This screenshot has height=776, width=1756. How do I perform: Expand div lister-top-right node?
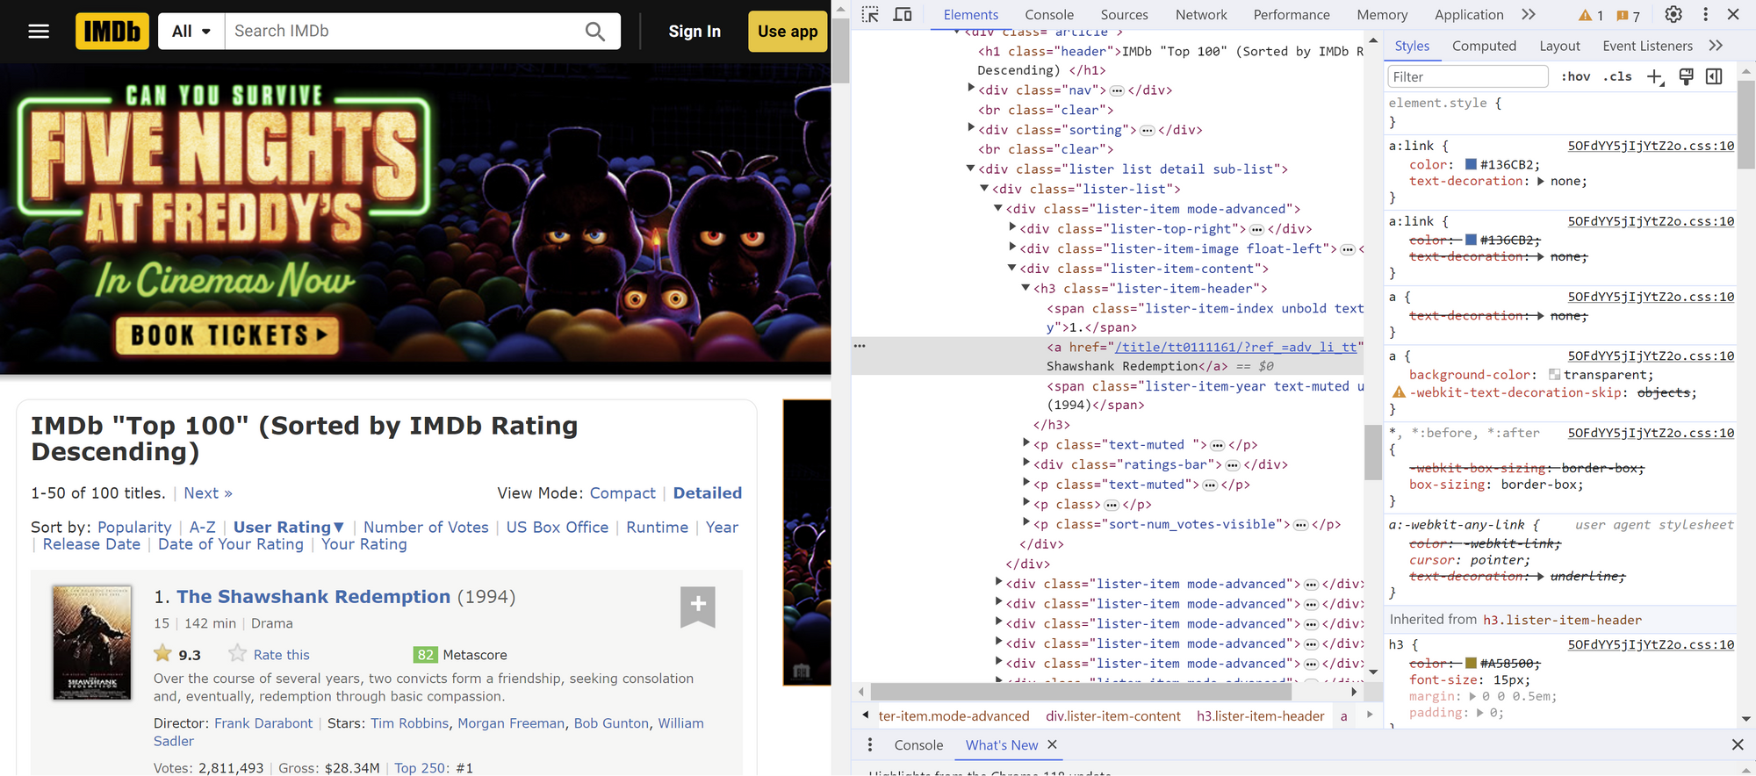coord(1012,227)
